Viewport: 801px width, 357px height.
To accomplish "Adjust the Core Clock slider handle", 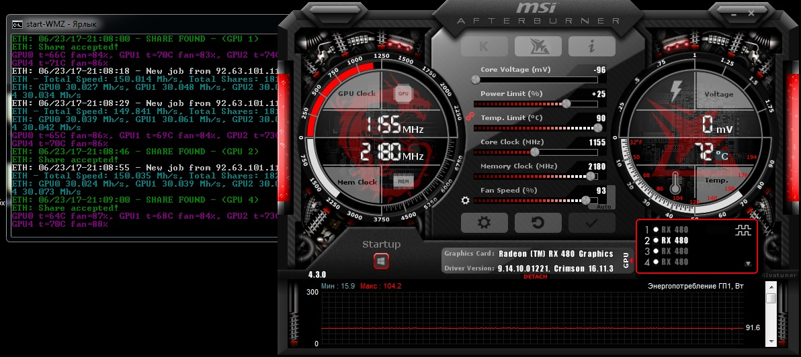I will coord(535,152).
